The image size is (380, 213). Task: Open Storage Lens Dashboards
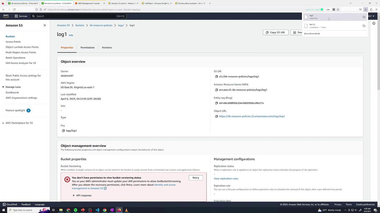[12, 93]
